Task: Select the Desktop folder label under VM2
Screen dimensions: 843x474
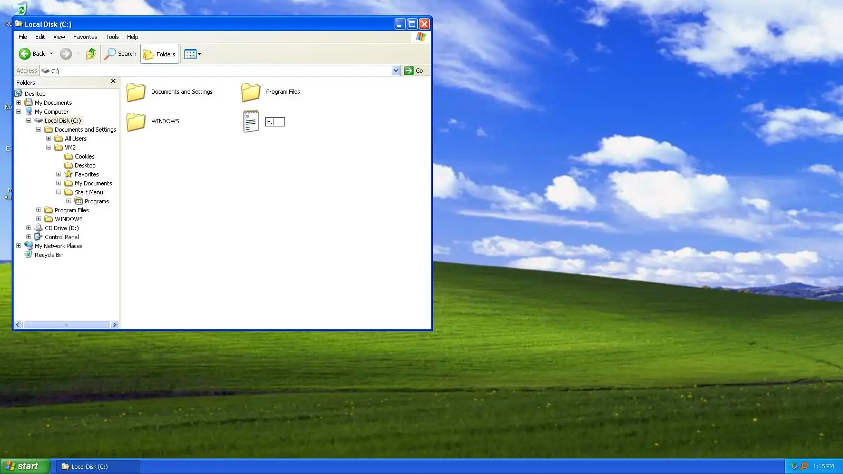Action: tap(85, 165)
